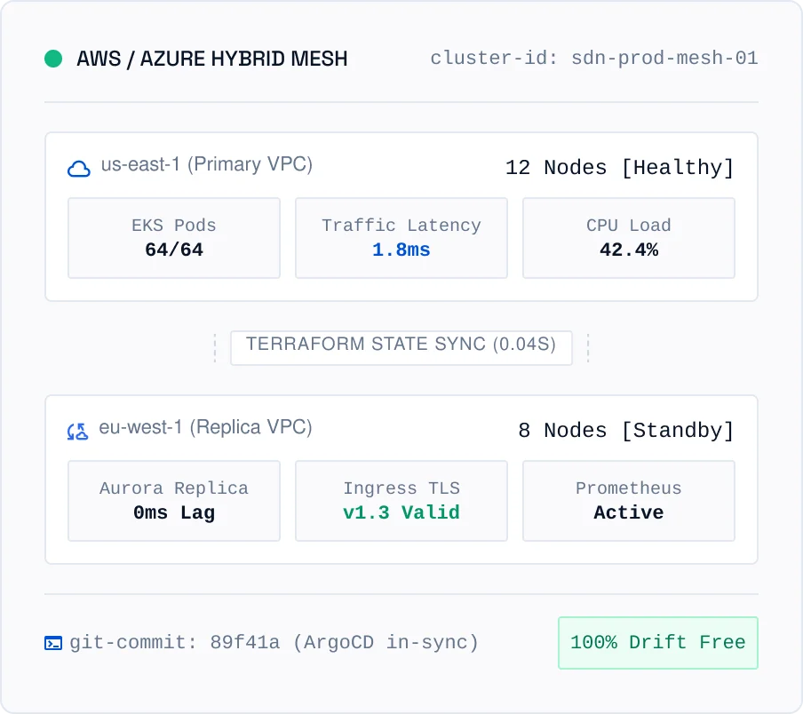Select the Prometheus Active card

click(629, 501)
